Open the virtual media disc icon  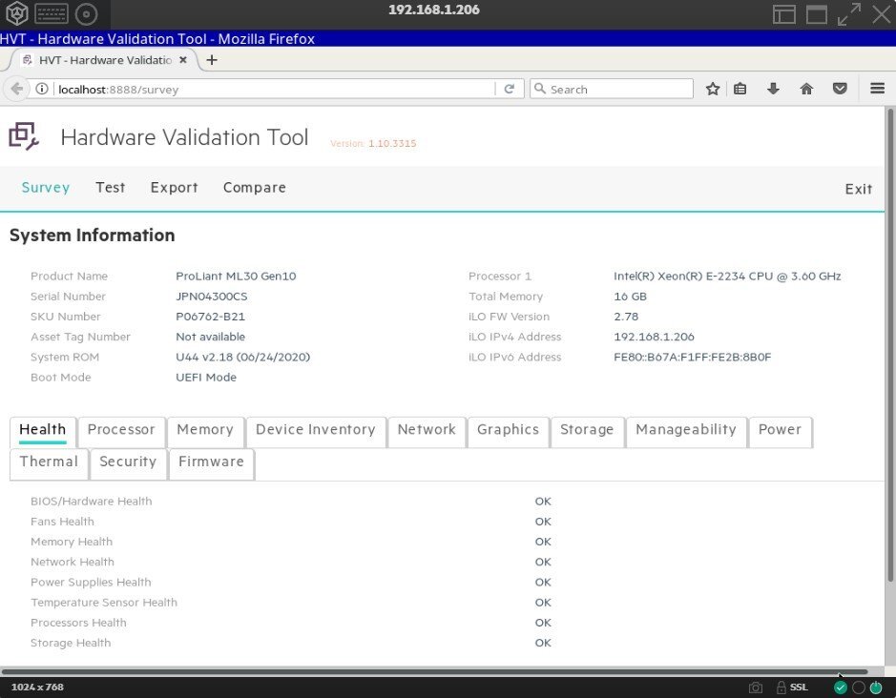coord(86,13)
